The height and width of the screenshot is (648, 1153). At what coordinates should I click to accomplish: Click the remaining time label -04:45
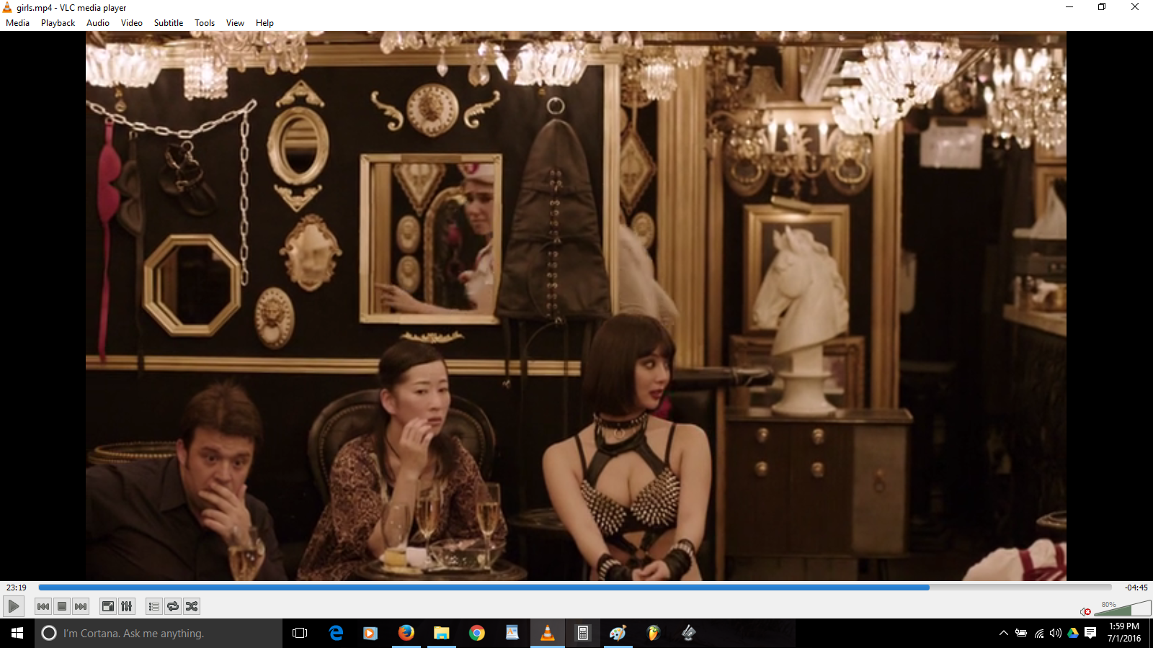click(1136, 588)
